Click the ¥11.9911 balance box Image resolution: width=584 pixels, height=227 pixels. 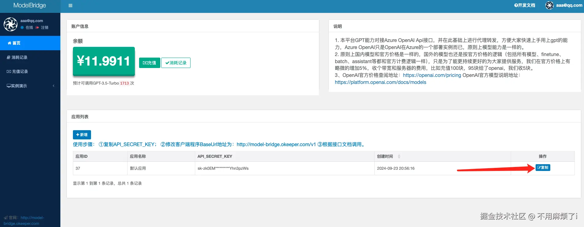click(104, 61)
